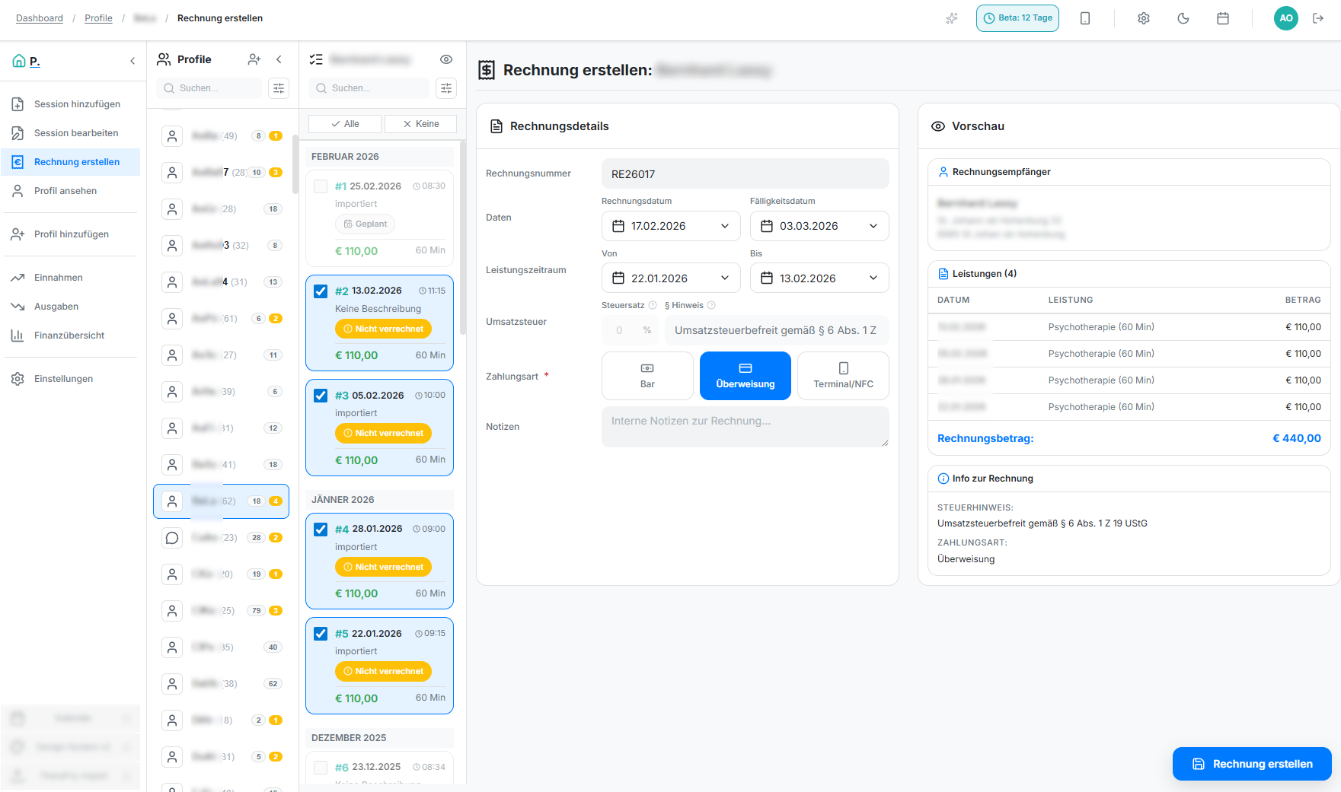1341x792 pixels.
Task: Click the Notizen text field
Action: pos(745,427)
